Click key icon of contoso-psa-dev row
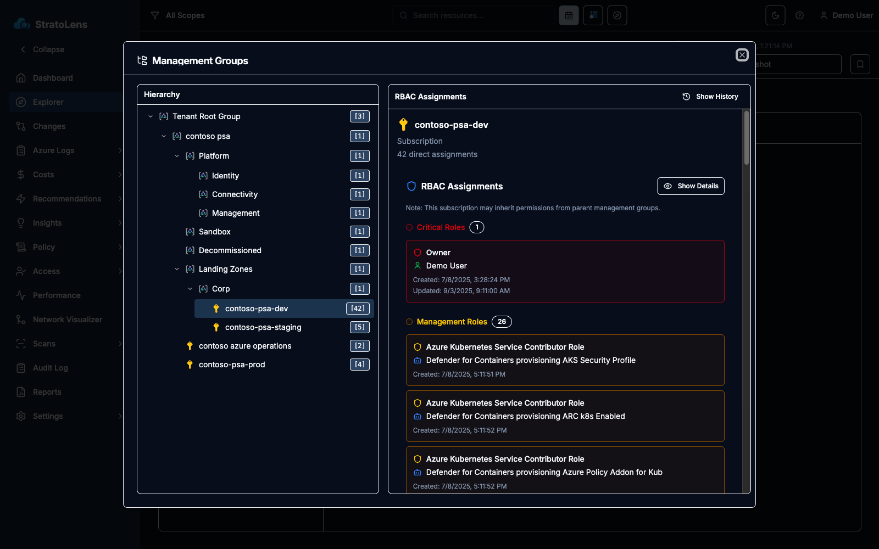Image resolution: width=879 pixels, height=549 pixels. (216, 309)
